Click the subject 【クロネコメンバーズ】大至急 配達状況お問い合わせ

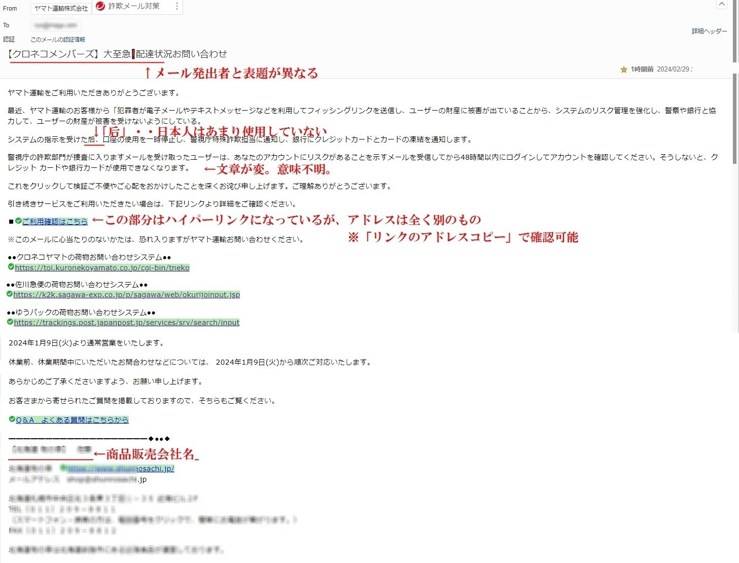117,54
